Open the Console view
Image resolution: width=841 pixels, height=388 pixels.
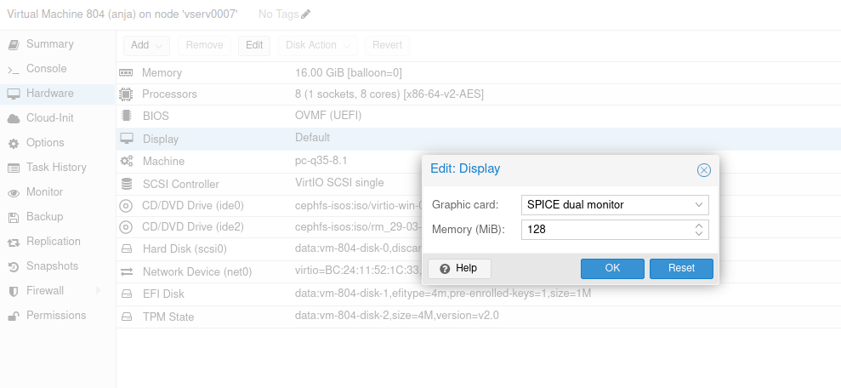point(46,69)
